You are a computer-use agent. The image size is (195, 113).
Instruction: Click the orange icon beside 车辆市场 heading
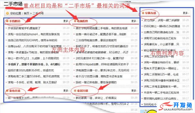(143, 13)
